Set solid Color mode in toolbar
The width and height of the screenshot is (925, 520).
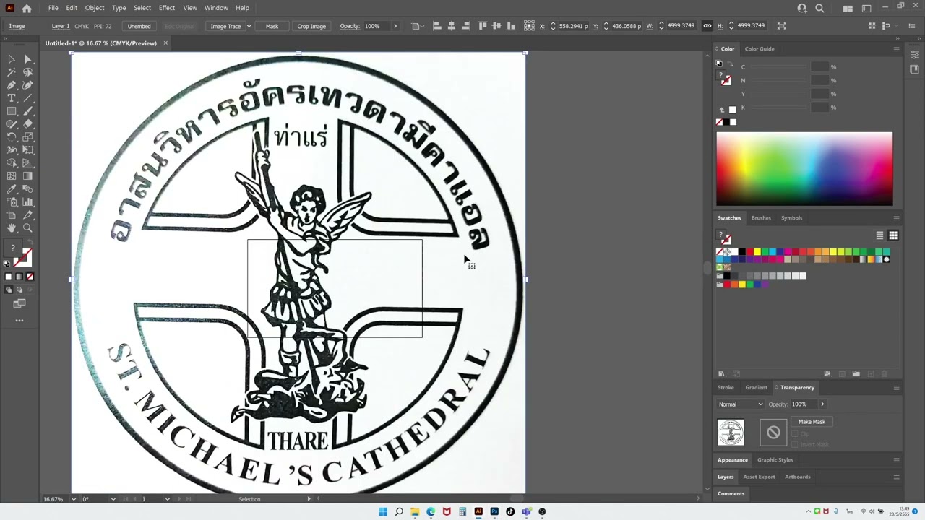point(9,277)
